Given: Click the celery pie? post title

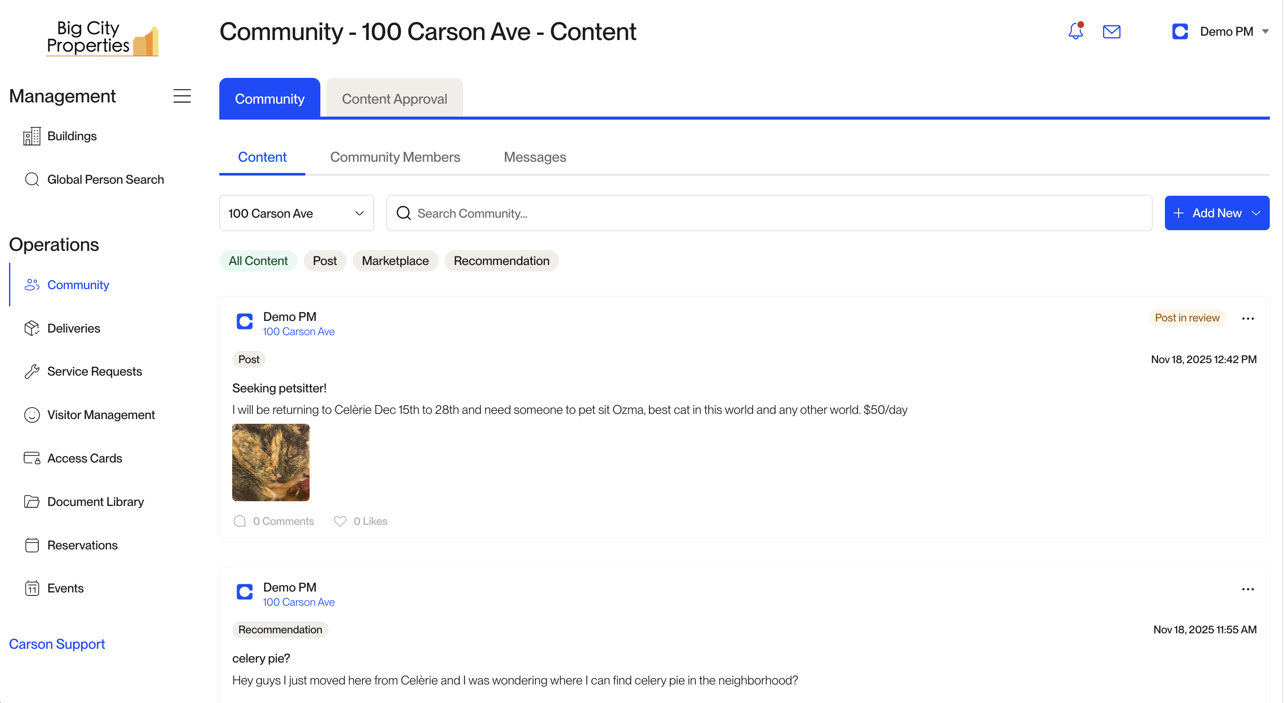Looking at the screenshot, I should pyautogui.click(x=261, y=659).
